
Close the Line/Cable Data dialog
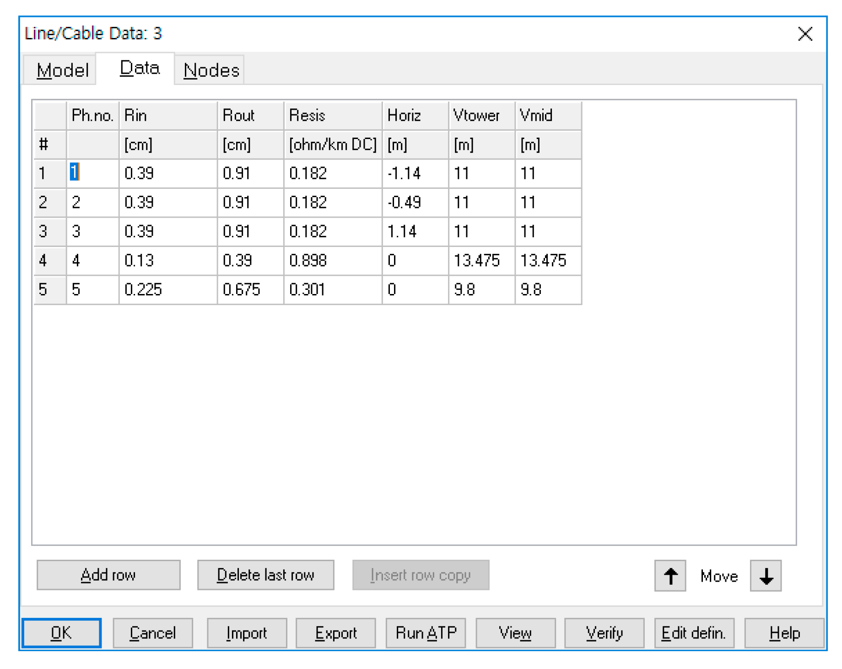804,34
